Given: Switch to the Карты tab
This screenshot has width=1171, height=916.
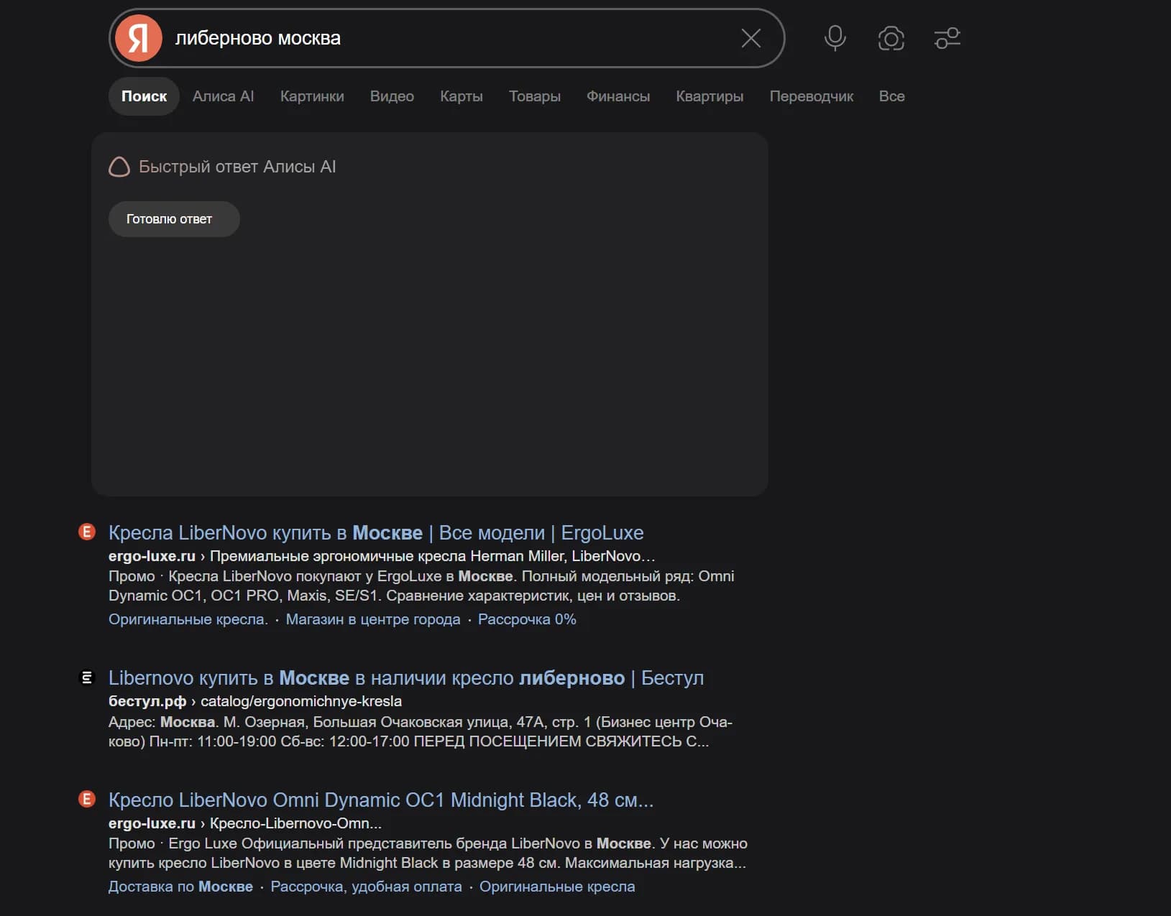Looking at the screenshot, I should pyautogui.click(x=461, y=96).
